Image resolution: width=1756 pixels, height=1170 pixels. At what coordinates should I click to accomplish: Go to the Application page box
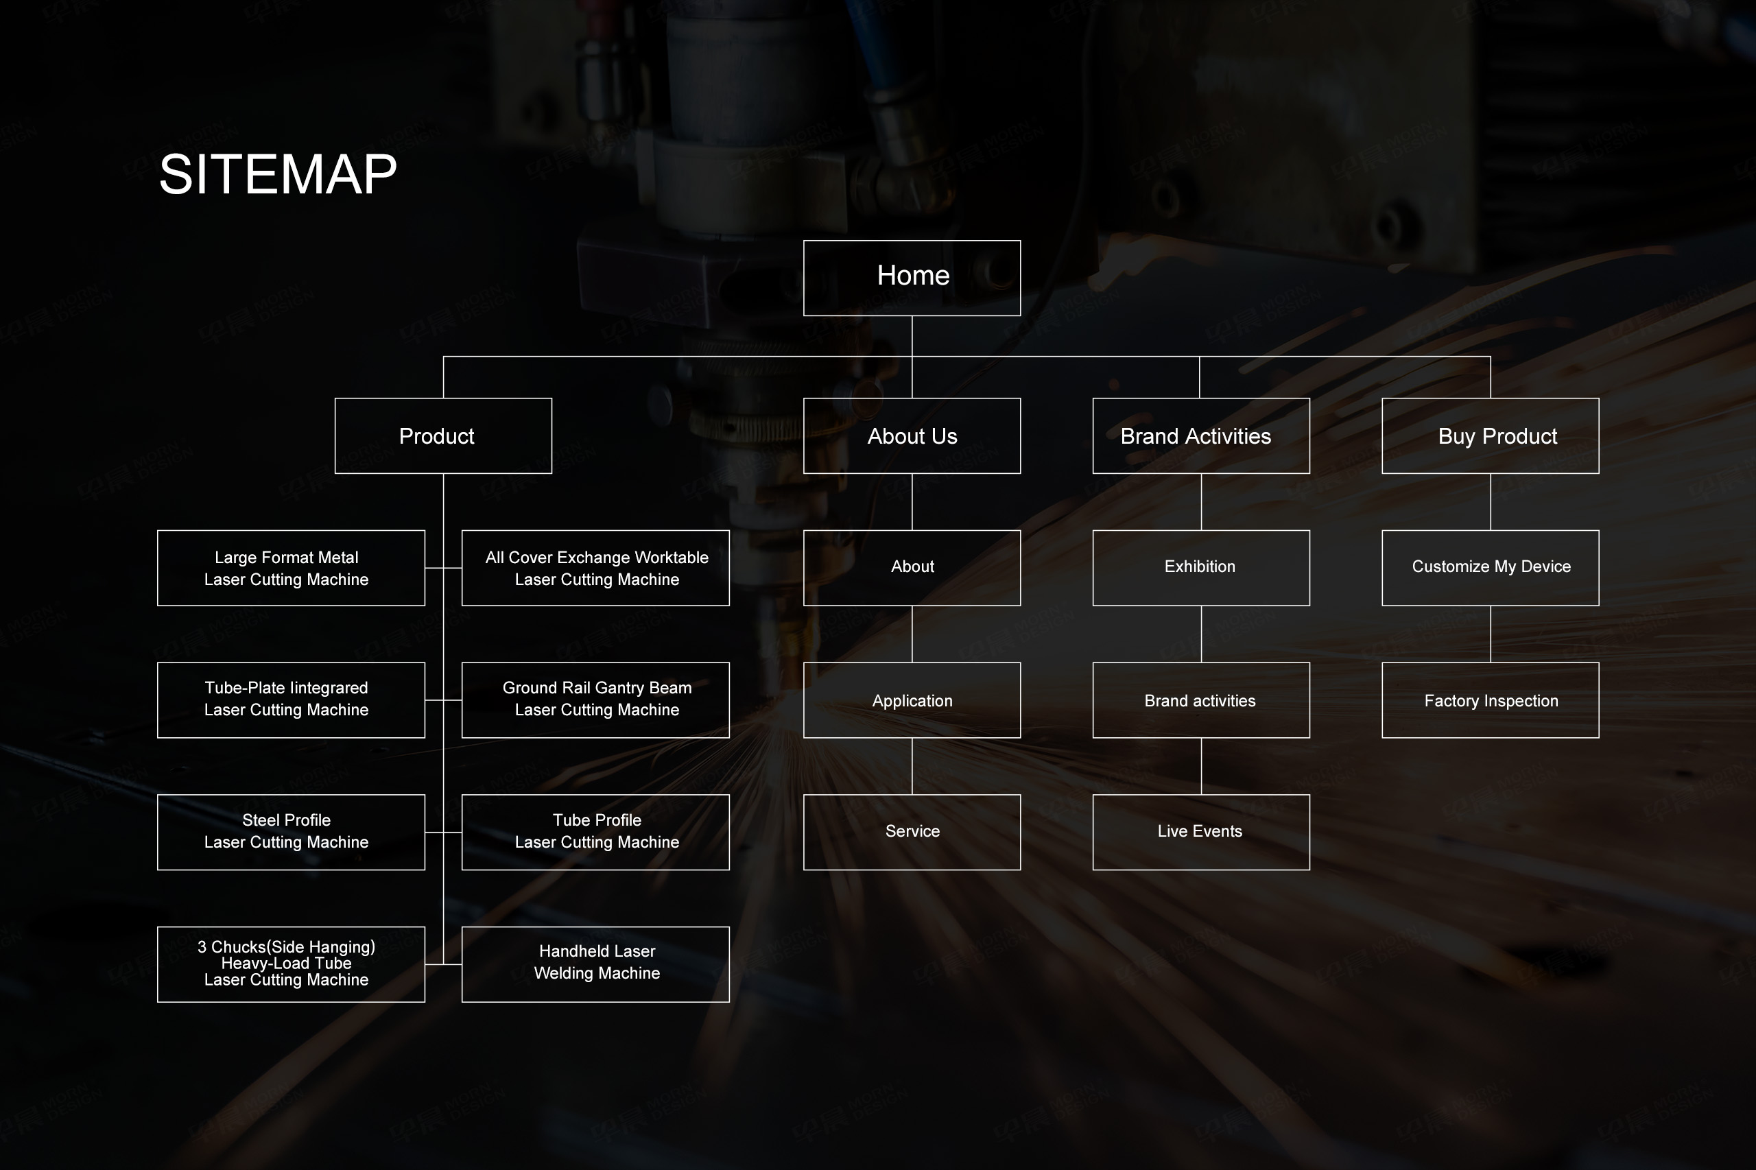tap(911, 700)
